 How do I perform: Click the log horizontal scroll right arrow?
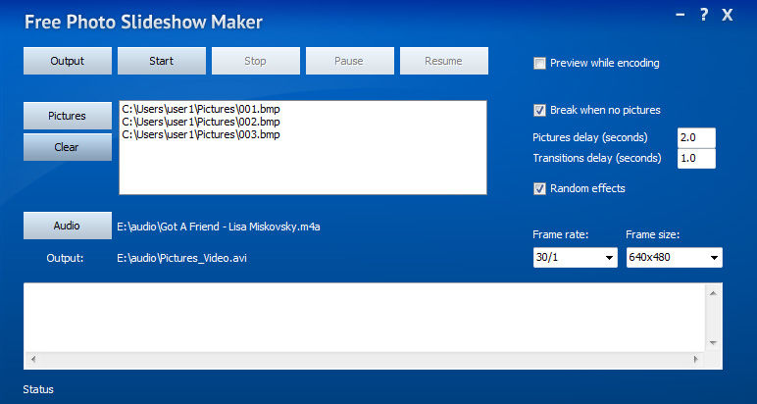[695, 359]
